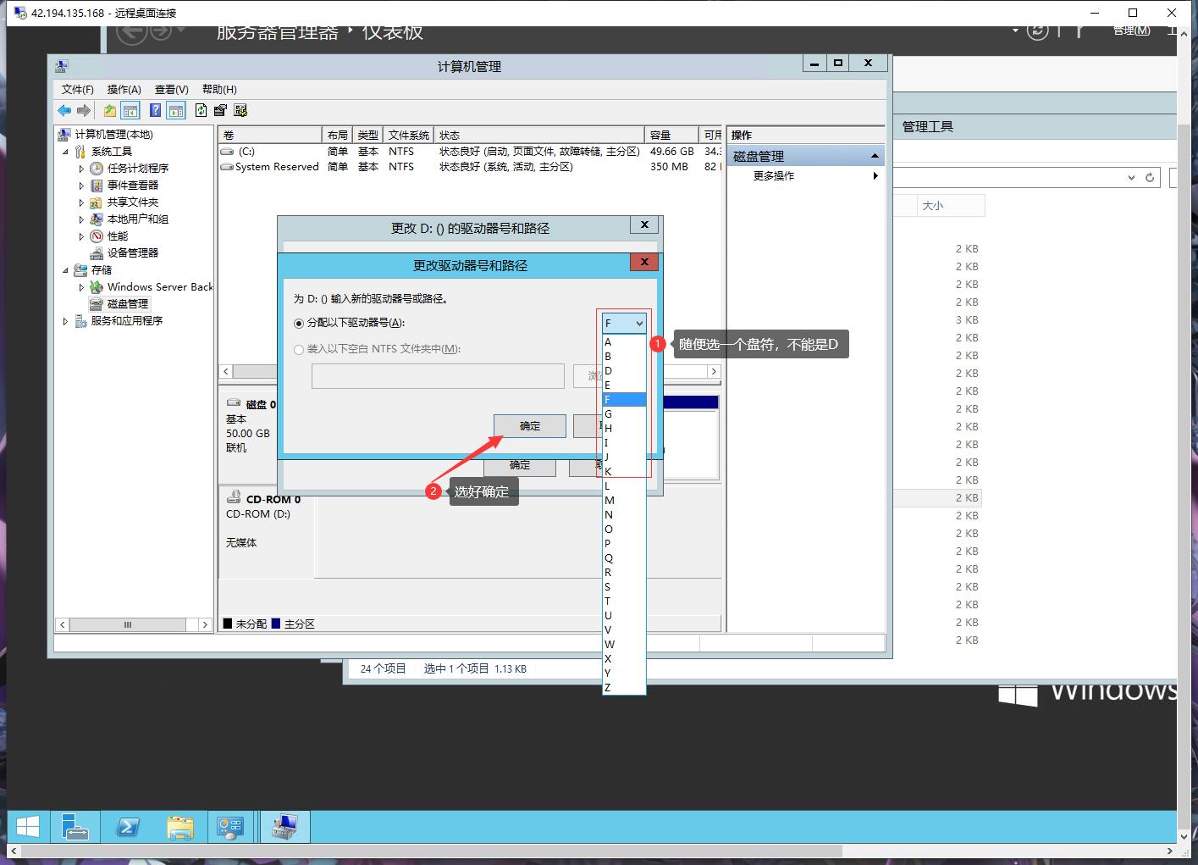
Task: Launch PowerShell from the taskbar
Action: 128,826
